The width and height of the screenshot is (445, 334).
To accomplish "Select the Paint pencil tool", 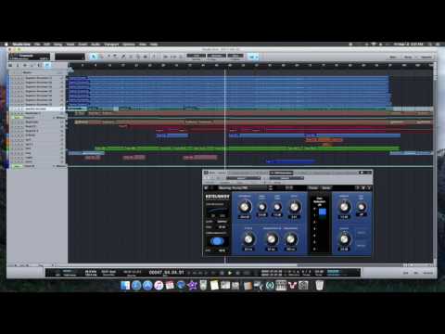I will tap(123, 57).
